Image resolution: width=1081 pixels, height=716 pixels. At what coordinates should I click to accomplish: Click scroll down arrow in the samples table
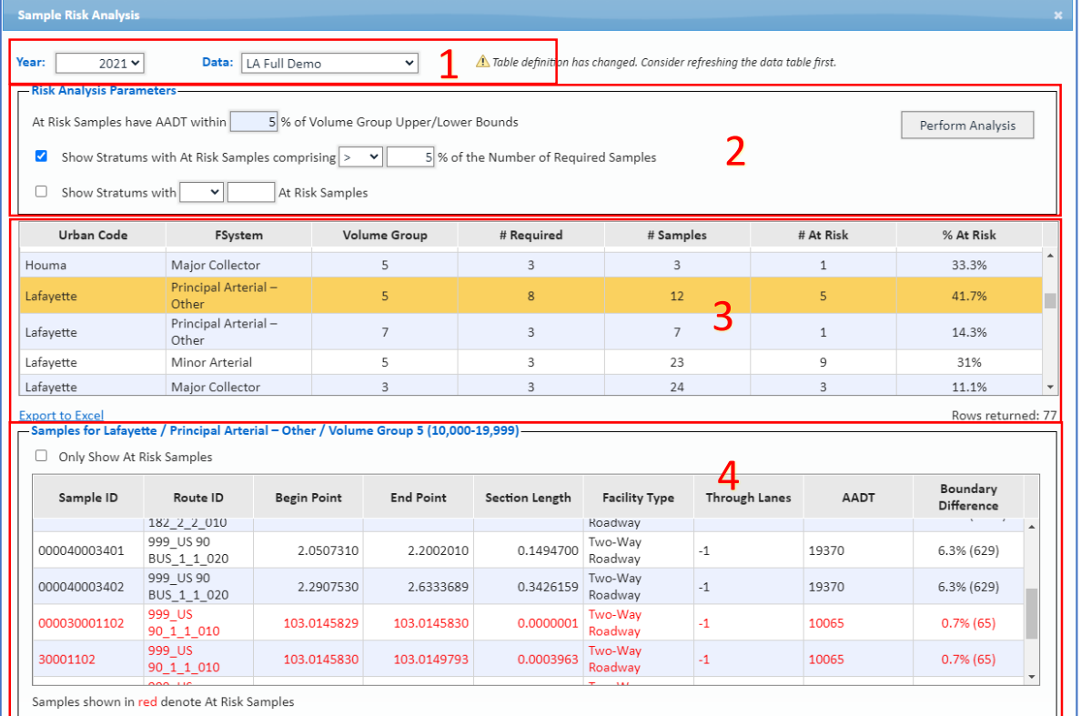coord(1032,677)
